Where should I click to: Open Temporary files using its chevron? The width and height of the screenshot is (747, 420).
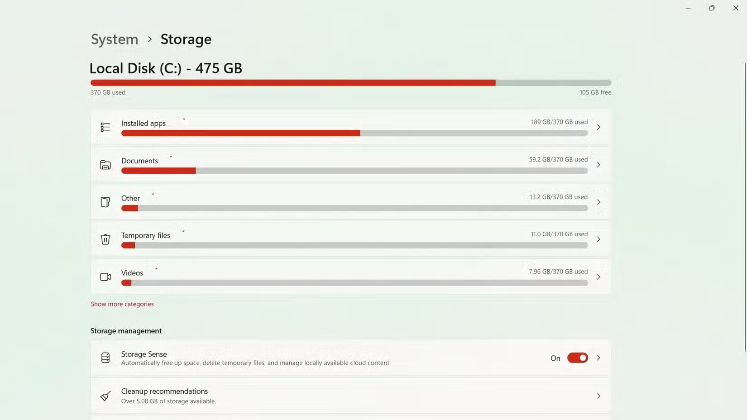[598, 239]
